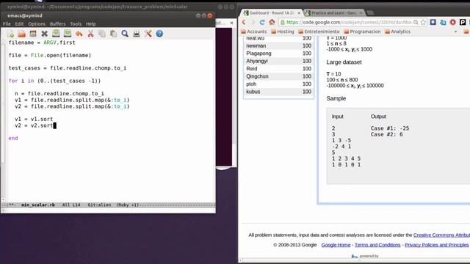The width and height of the screenshot is (470, 264).
Task: Kill buffer with the X icon in Emacs
Action: pos(44,34)
